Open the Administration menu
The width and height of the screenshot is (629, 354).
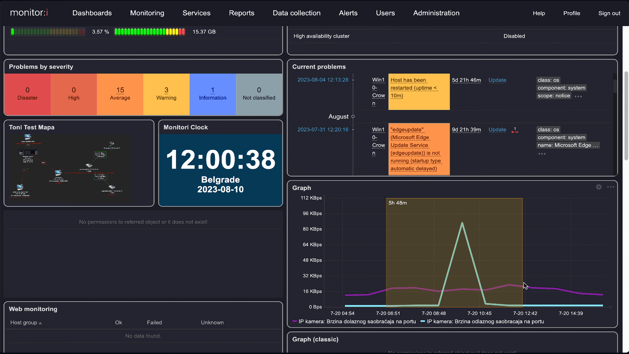436,13
